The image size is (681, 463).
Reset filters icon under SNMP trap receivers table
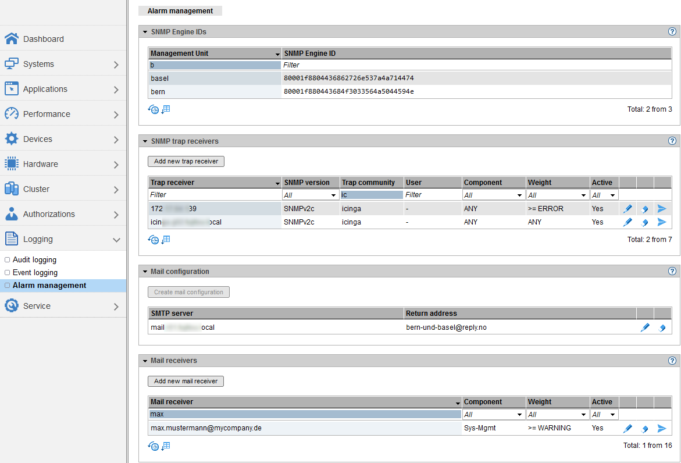(154, 240)
